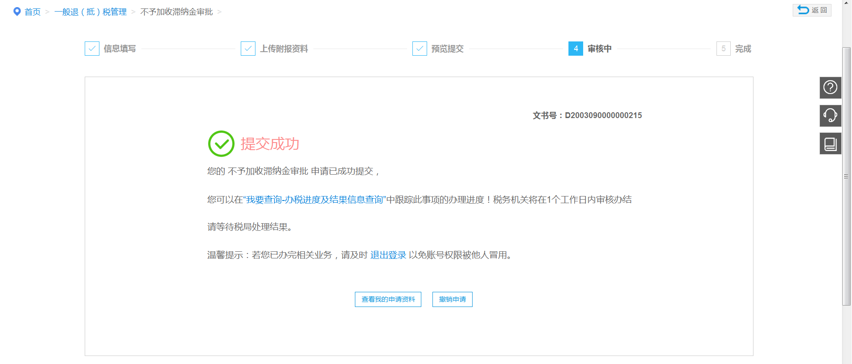
Task: Click the vertical scrollbar thumb on right
Action: point(846,176)
